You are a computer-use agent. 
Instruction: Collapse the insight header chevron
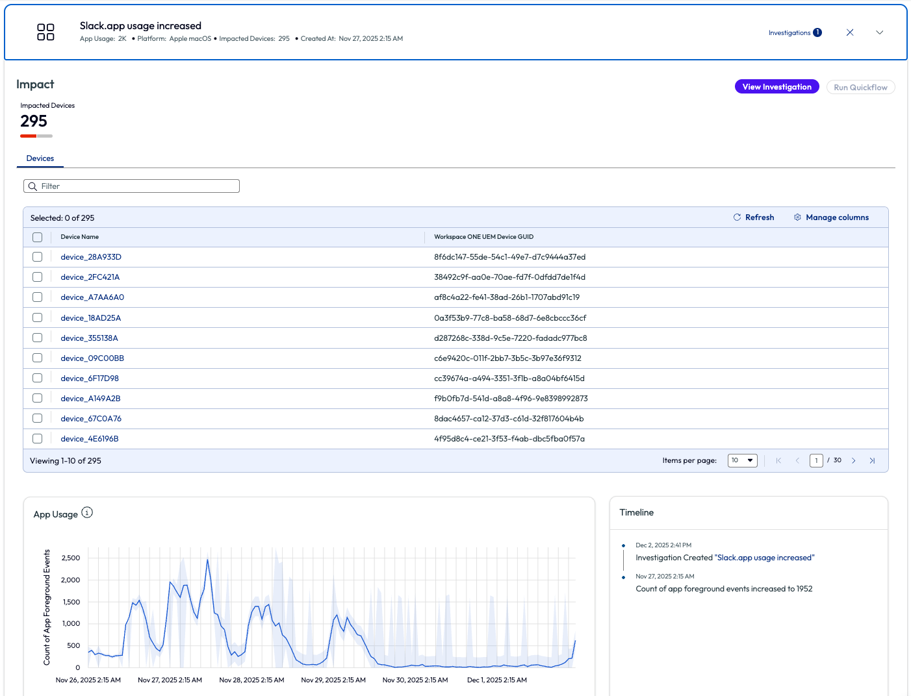[879, 32]
